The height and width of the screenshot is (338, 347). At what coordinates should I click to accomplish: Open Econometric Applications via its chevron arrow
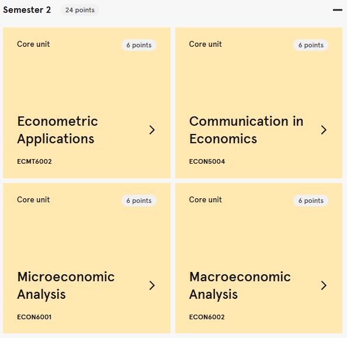pos(152,130)
